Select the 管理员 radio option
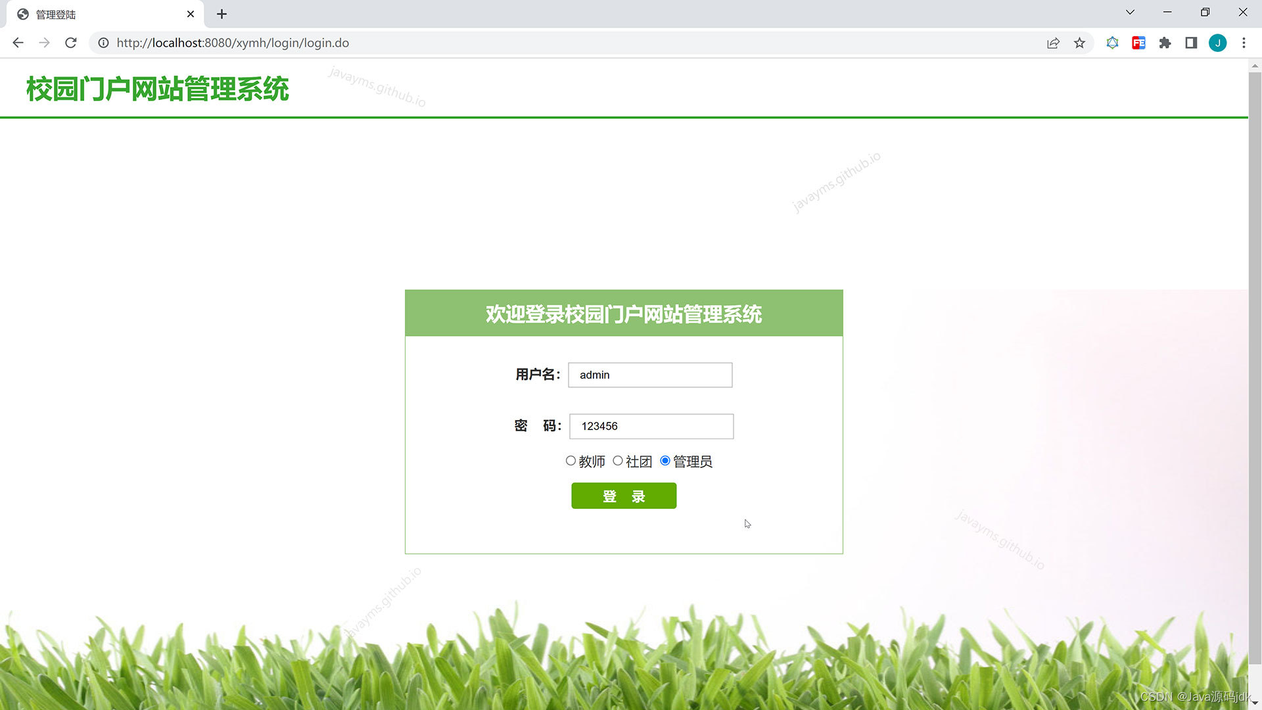The width and height of the screenshot is (1262, 710). coord(665,461)
